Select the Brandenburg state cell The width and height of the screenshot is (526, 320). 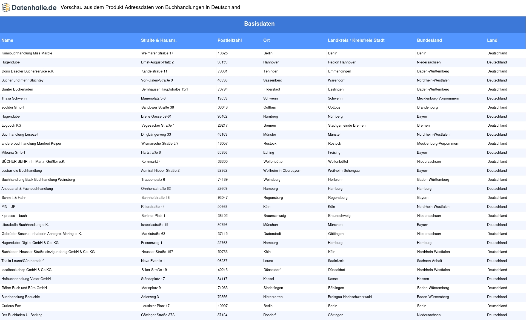point(427,107)
